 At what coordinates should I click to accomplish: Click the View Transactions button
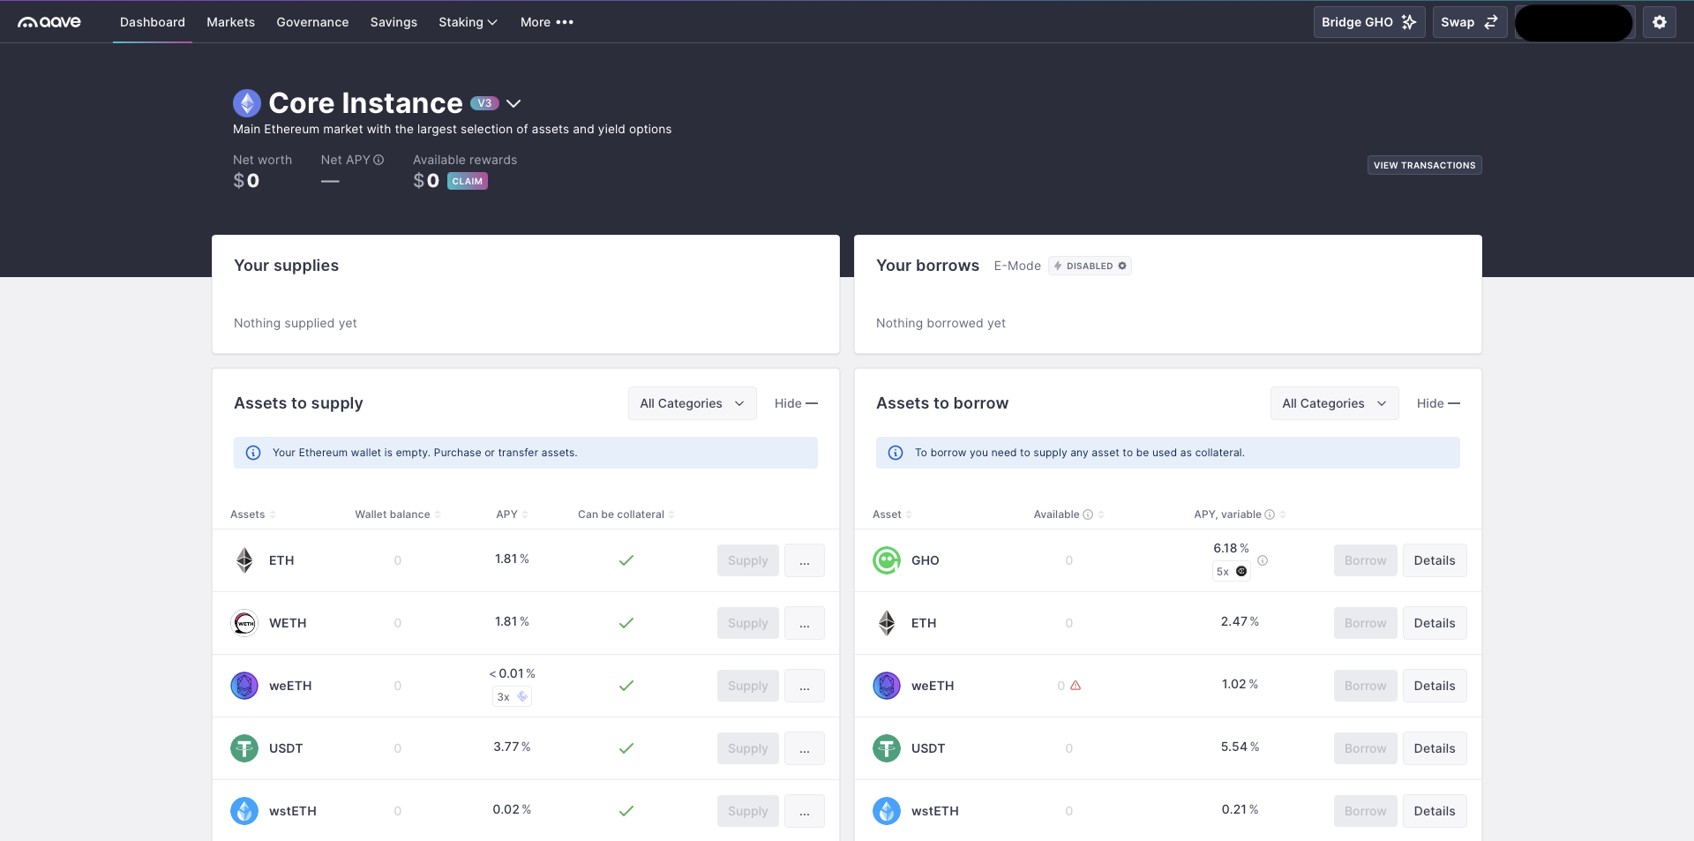(1424, 165)
